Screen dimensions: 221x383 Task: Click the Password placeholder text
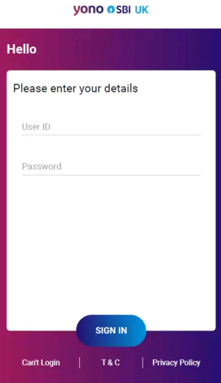[x=42, y=166]
